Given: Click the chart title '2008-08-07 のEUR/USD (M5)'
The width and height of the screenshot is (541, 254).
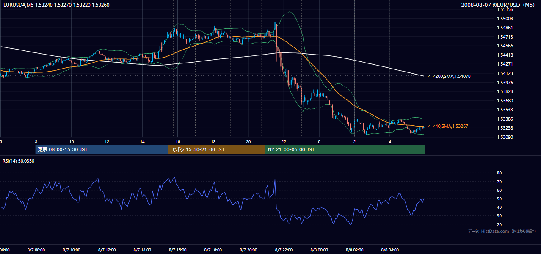Looking at the screenshot, I should [499, 5].
